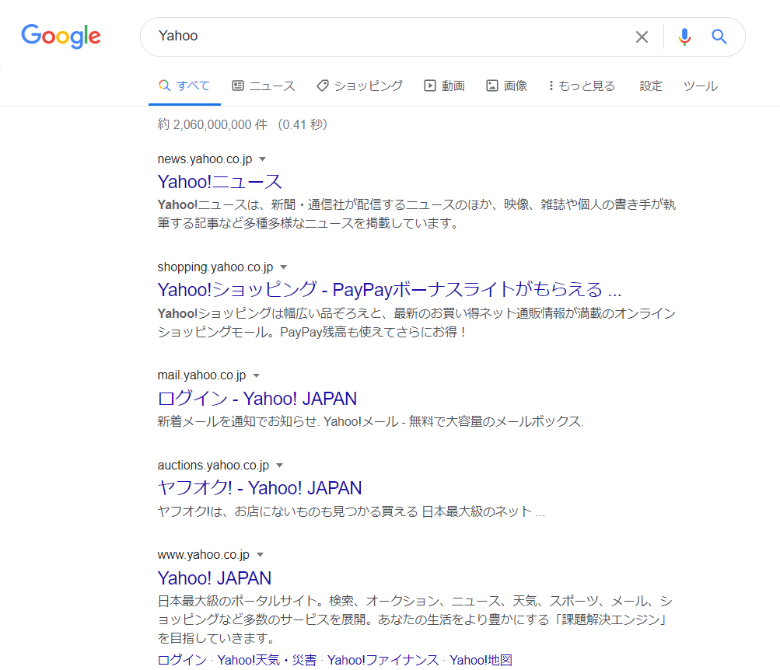Image resolution: width=780 pixels, height=670 pixels.
Task: Click the www.yahoo.co.jp URL text
Action: (x=204, y=555)
